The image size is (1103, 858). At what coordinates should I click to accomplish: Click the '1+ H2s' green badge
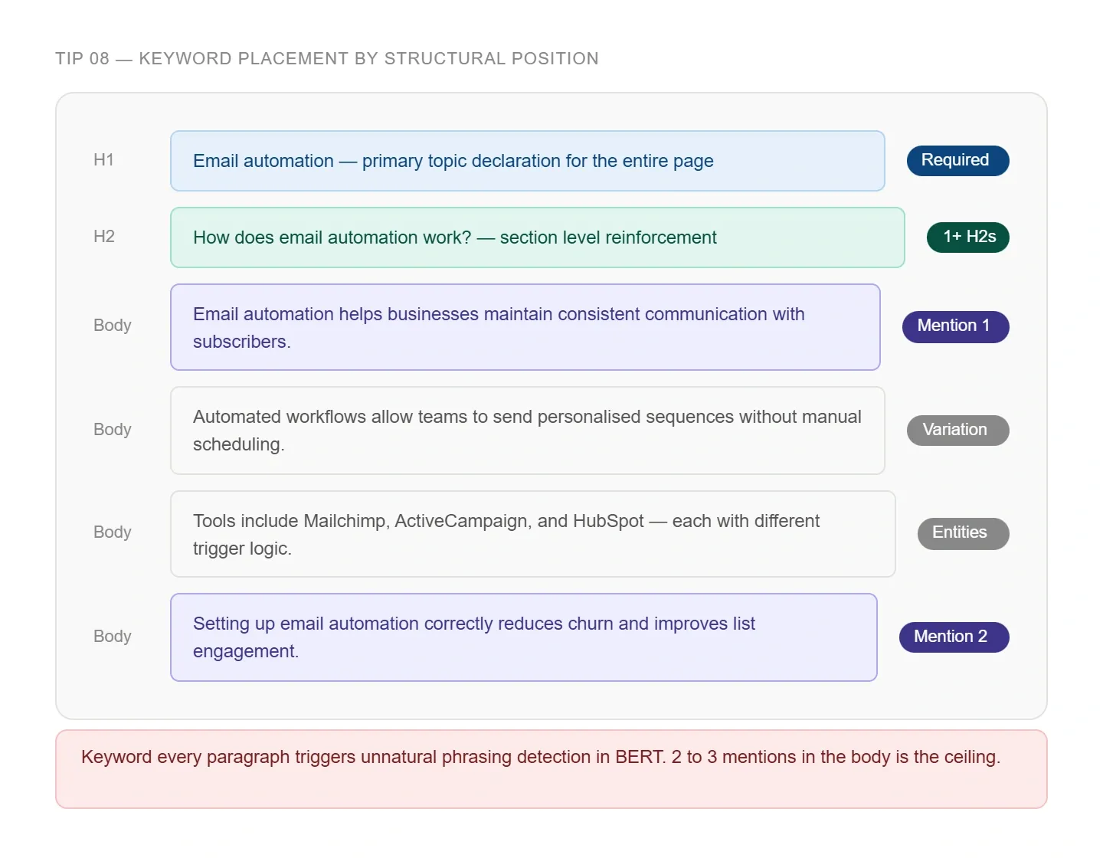click(967, 237)
